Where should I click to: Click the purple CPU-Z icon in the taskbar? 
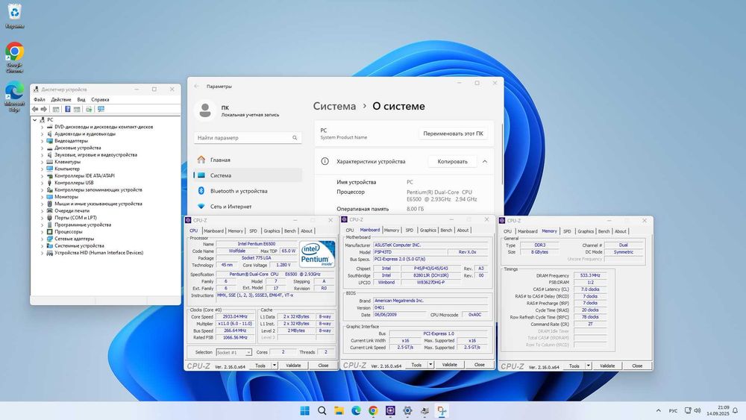tap(391, 410)
